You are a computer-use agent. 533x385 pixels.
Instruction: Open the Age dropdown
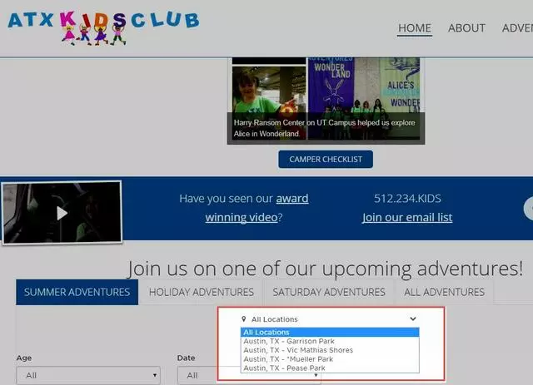[88, 375]
